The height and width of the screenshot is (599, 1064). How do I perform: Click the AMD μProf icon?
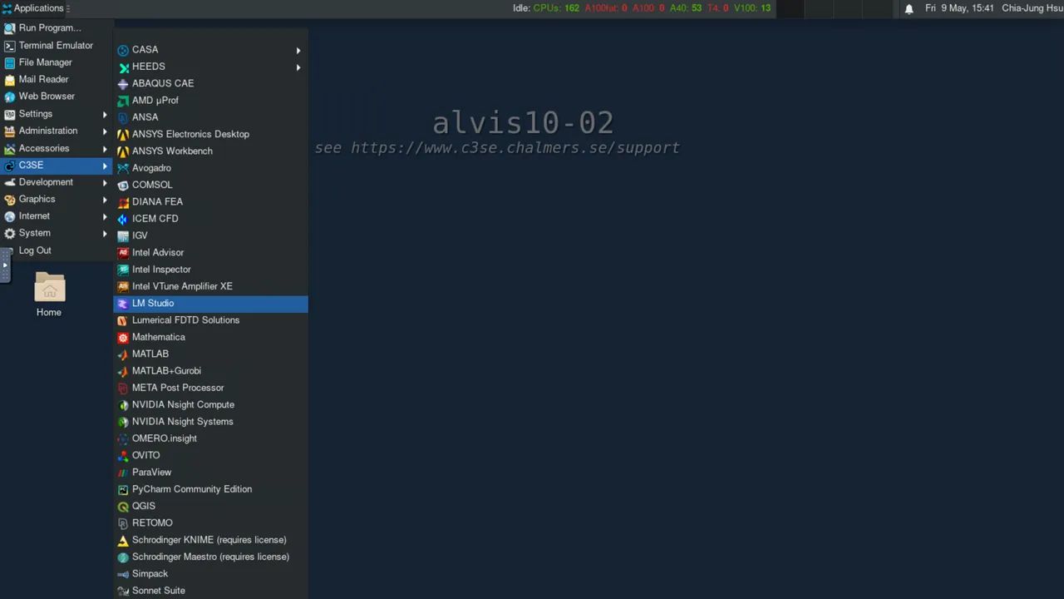pos(123,101)
